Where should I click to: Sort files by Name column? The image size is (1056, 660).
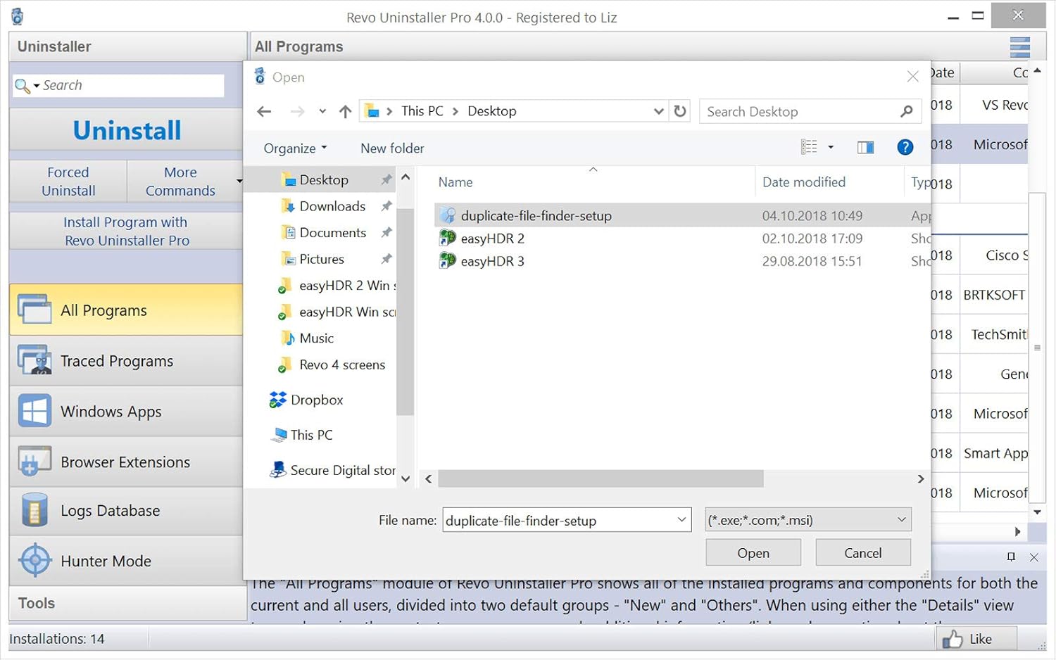tap(455, 182)
